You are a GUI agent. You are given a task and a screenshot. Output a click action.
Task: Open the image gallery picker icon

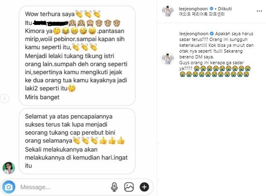(x=129, y=187)
